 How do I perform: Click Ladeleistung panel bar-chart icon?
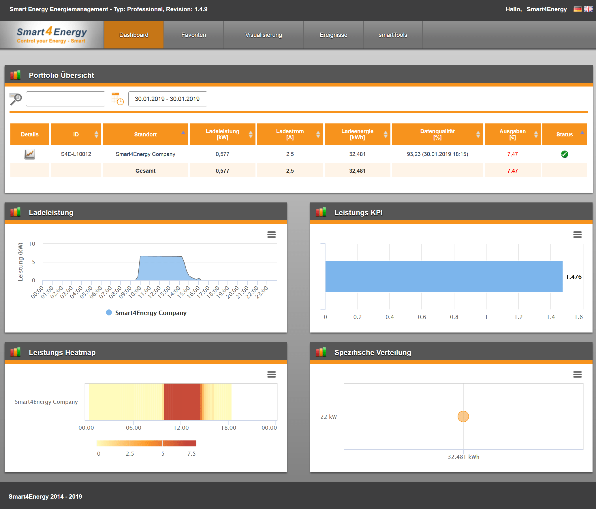(16, 212)
